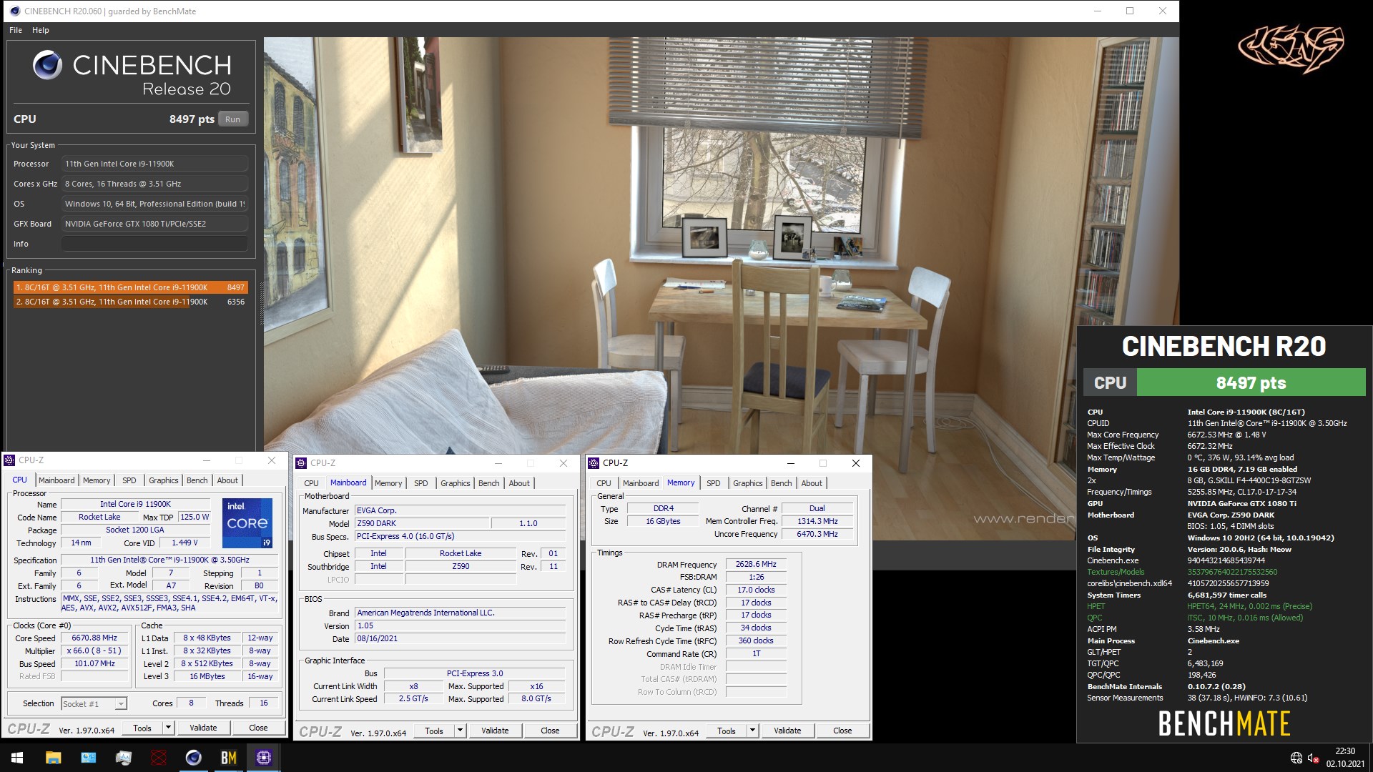Open Control Panel taskbar icon
Image resolution: width=1373 pixels, height=772 pixels.
coord(88,758)
